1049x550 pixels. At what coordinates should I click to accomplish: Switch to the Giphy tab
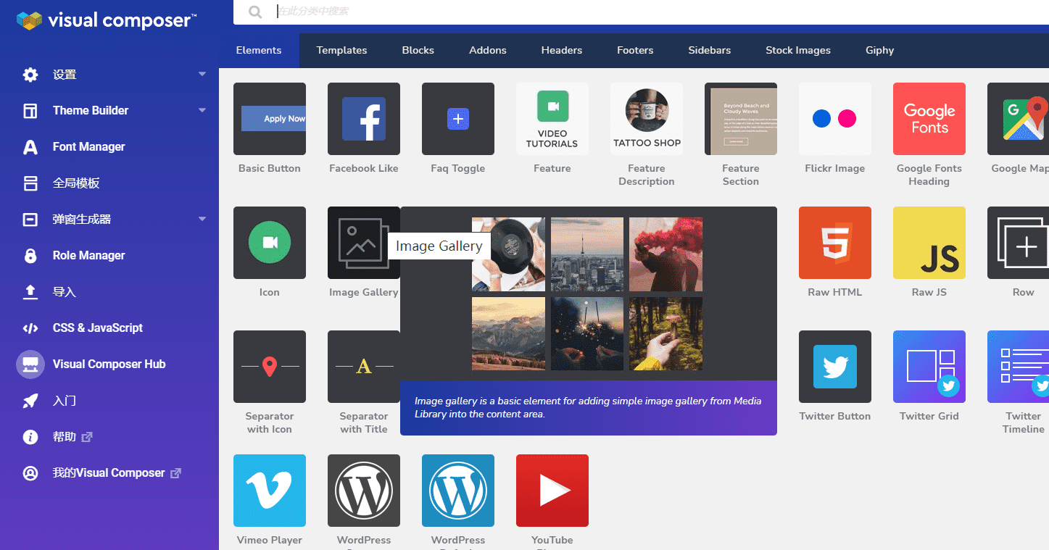click(x=879, y=51)
